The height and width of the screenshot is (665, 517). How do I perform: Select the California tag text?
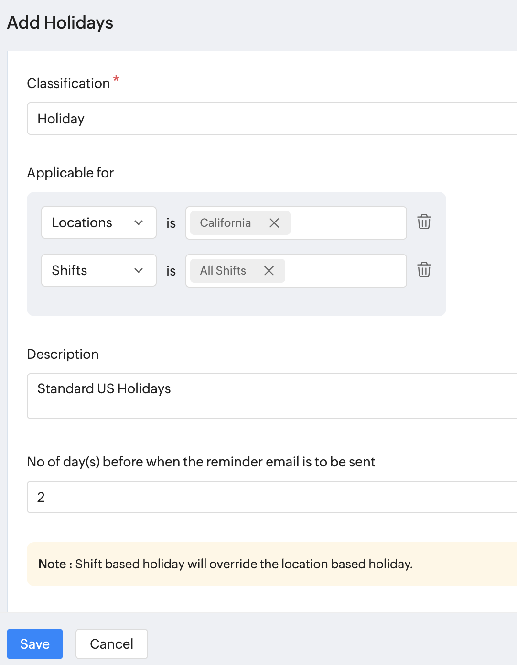pos(225,223)
